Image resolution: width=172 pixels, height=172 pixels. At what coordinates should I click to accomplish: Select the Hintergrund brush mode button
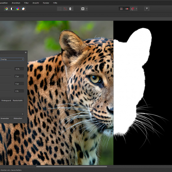click(6, 101)
